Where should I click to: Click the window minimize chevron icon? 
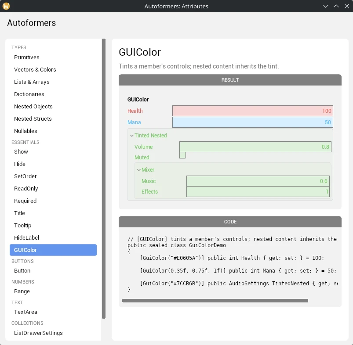coord(326,6)
